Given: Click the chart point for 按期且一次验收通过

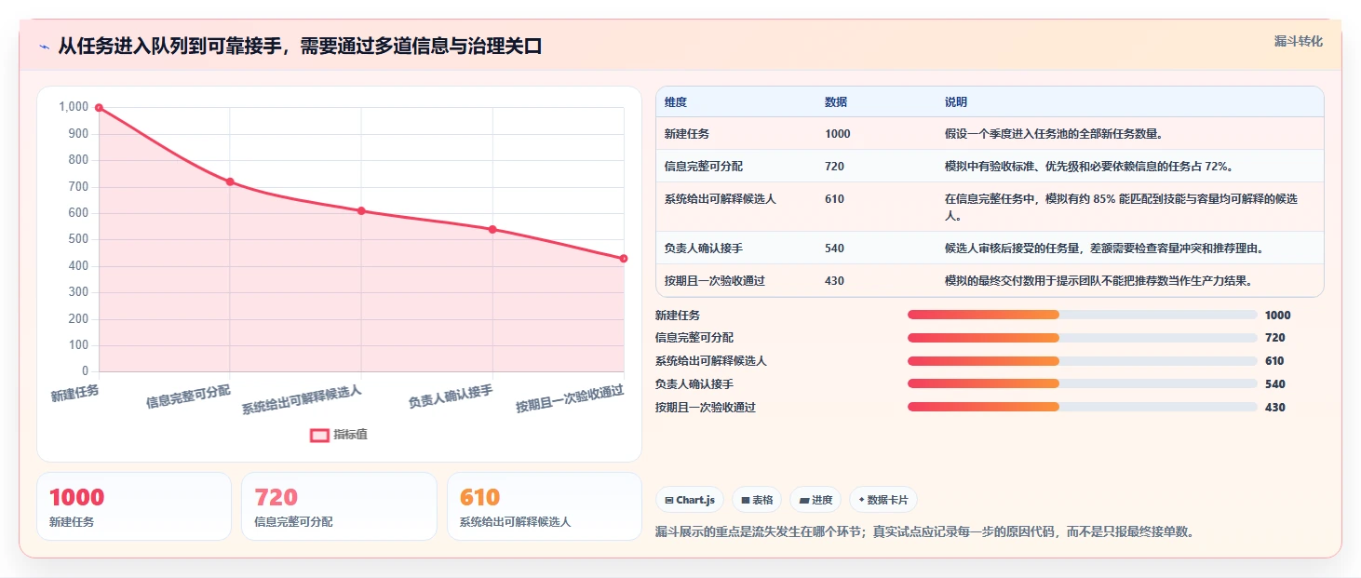Looking at the screenshot, I should [624, 258].
